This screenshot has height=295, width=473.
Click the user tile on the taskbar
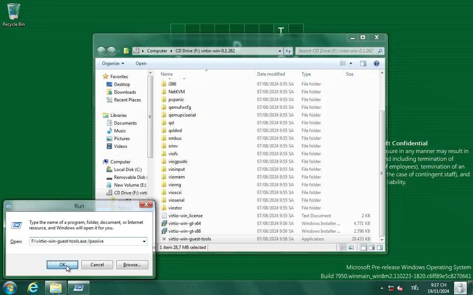point(460,288)
